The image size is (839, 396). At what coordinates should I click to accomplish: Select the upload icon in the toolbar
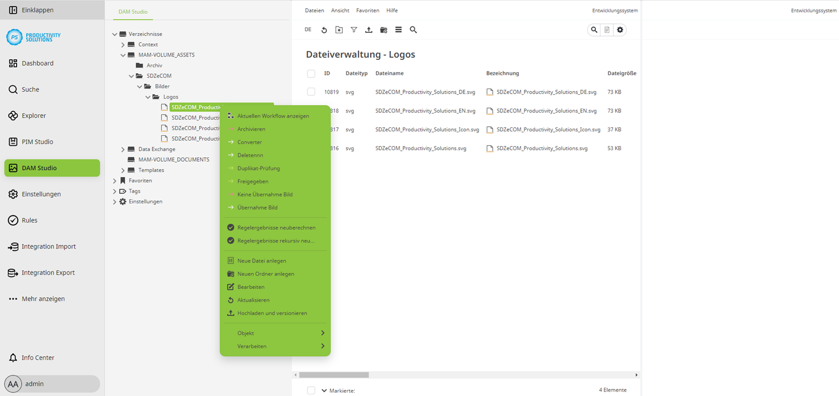pyautogui.click(x=368, y=30)
